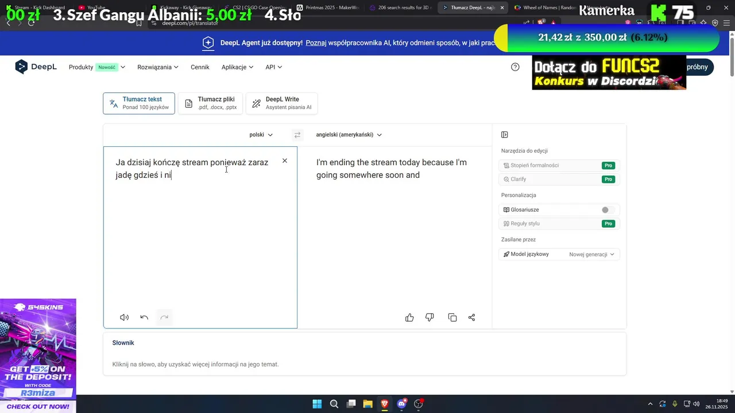The width and height of the screenshot is (735, 413).
Task: Undo the last edit in source text
Action: [x=144, y=317]
